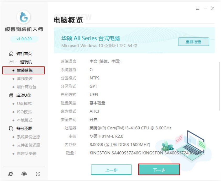This screenshot has width=221, height=181.
Task: Select the 一键装机 section
Action: point(24,62)
